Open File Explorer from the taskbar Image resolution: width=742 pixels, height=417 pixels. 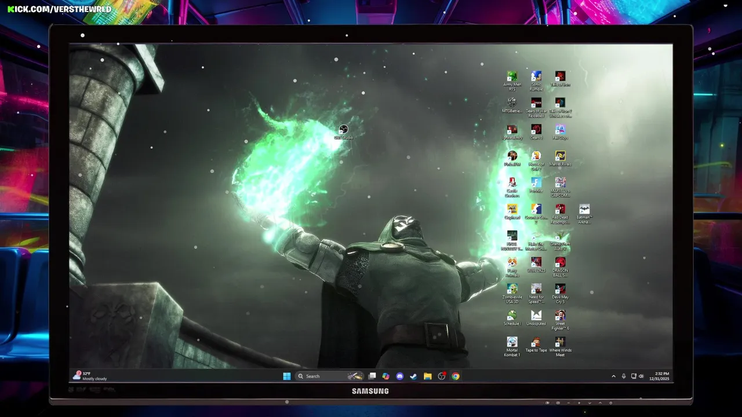(x=427, y=376)
